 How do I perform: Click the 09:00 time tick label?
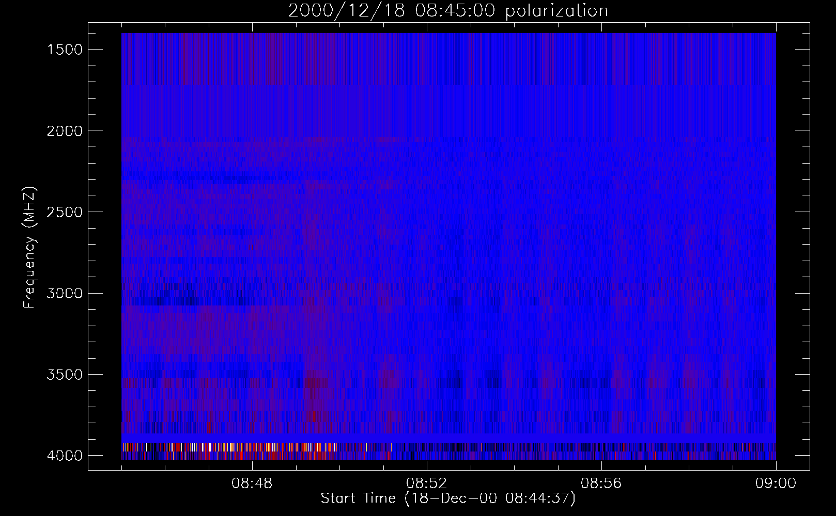point(776,483)
